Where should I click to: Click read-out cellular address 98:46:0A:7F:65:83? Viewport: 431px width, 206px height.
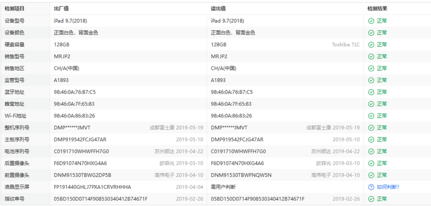pos(231,104)
